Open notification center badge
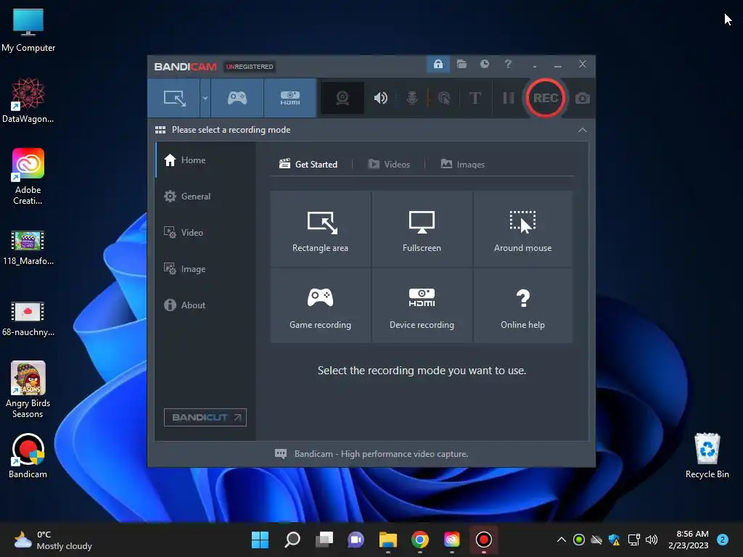The height and width of the screenshot is (557, 743). (723, 540)
